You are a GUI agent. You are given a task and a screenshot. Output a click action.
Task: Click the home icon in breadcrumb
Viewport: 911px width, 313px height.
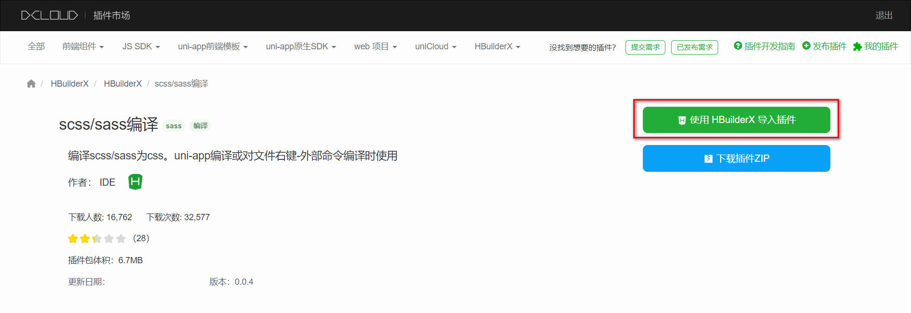(x=31, y=84)
